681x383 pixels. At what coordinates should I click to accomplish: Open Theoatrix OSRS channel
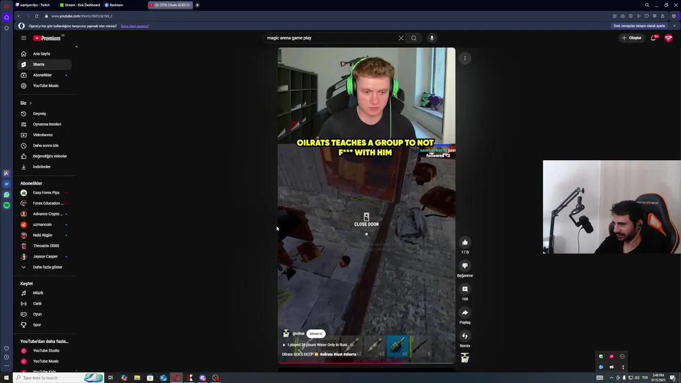pyautogui.click(x=45, y=246)
